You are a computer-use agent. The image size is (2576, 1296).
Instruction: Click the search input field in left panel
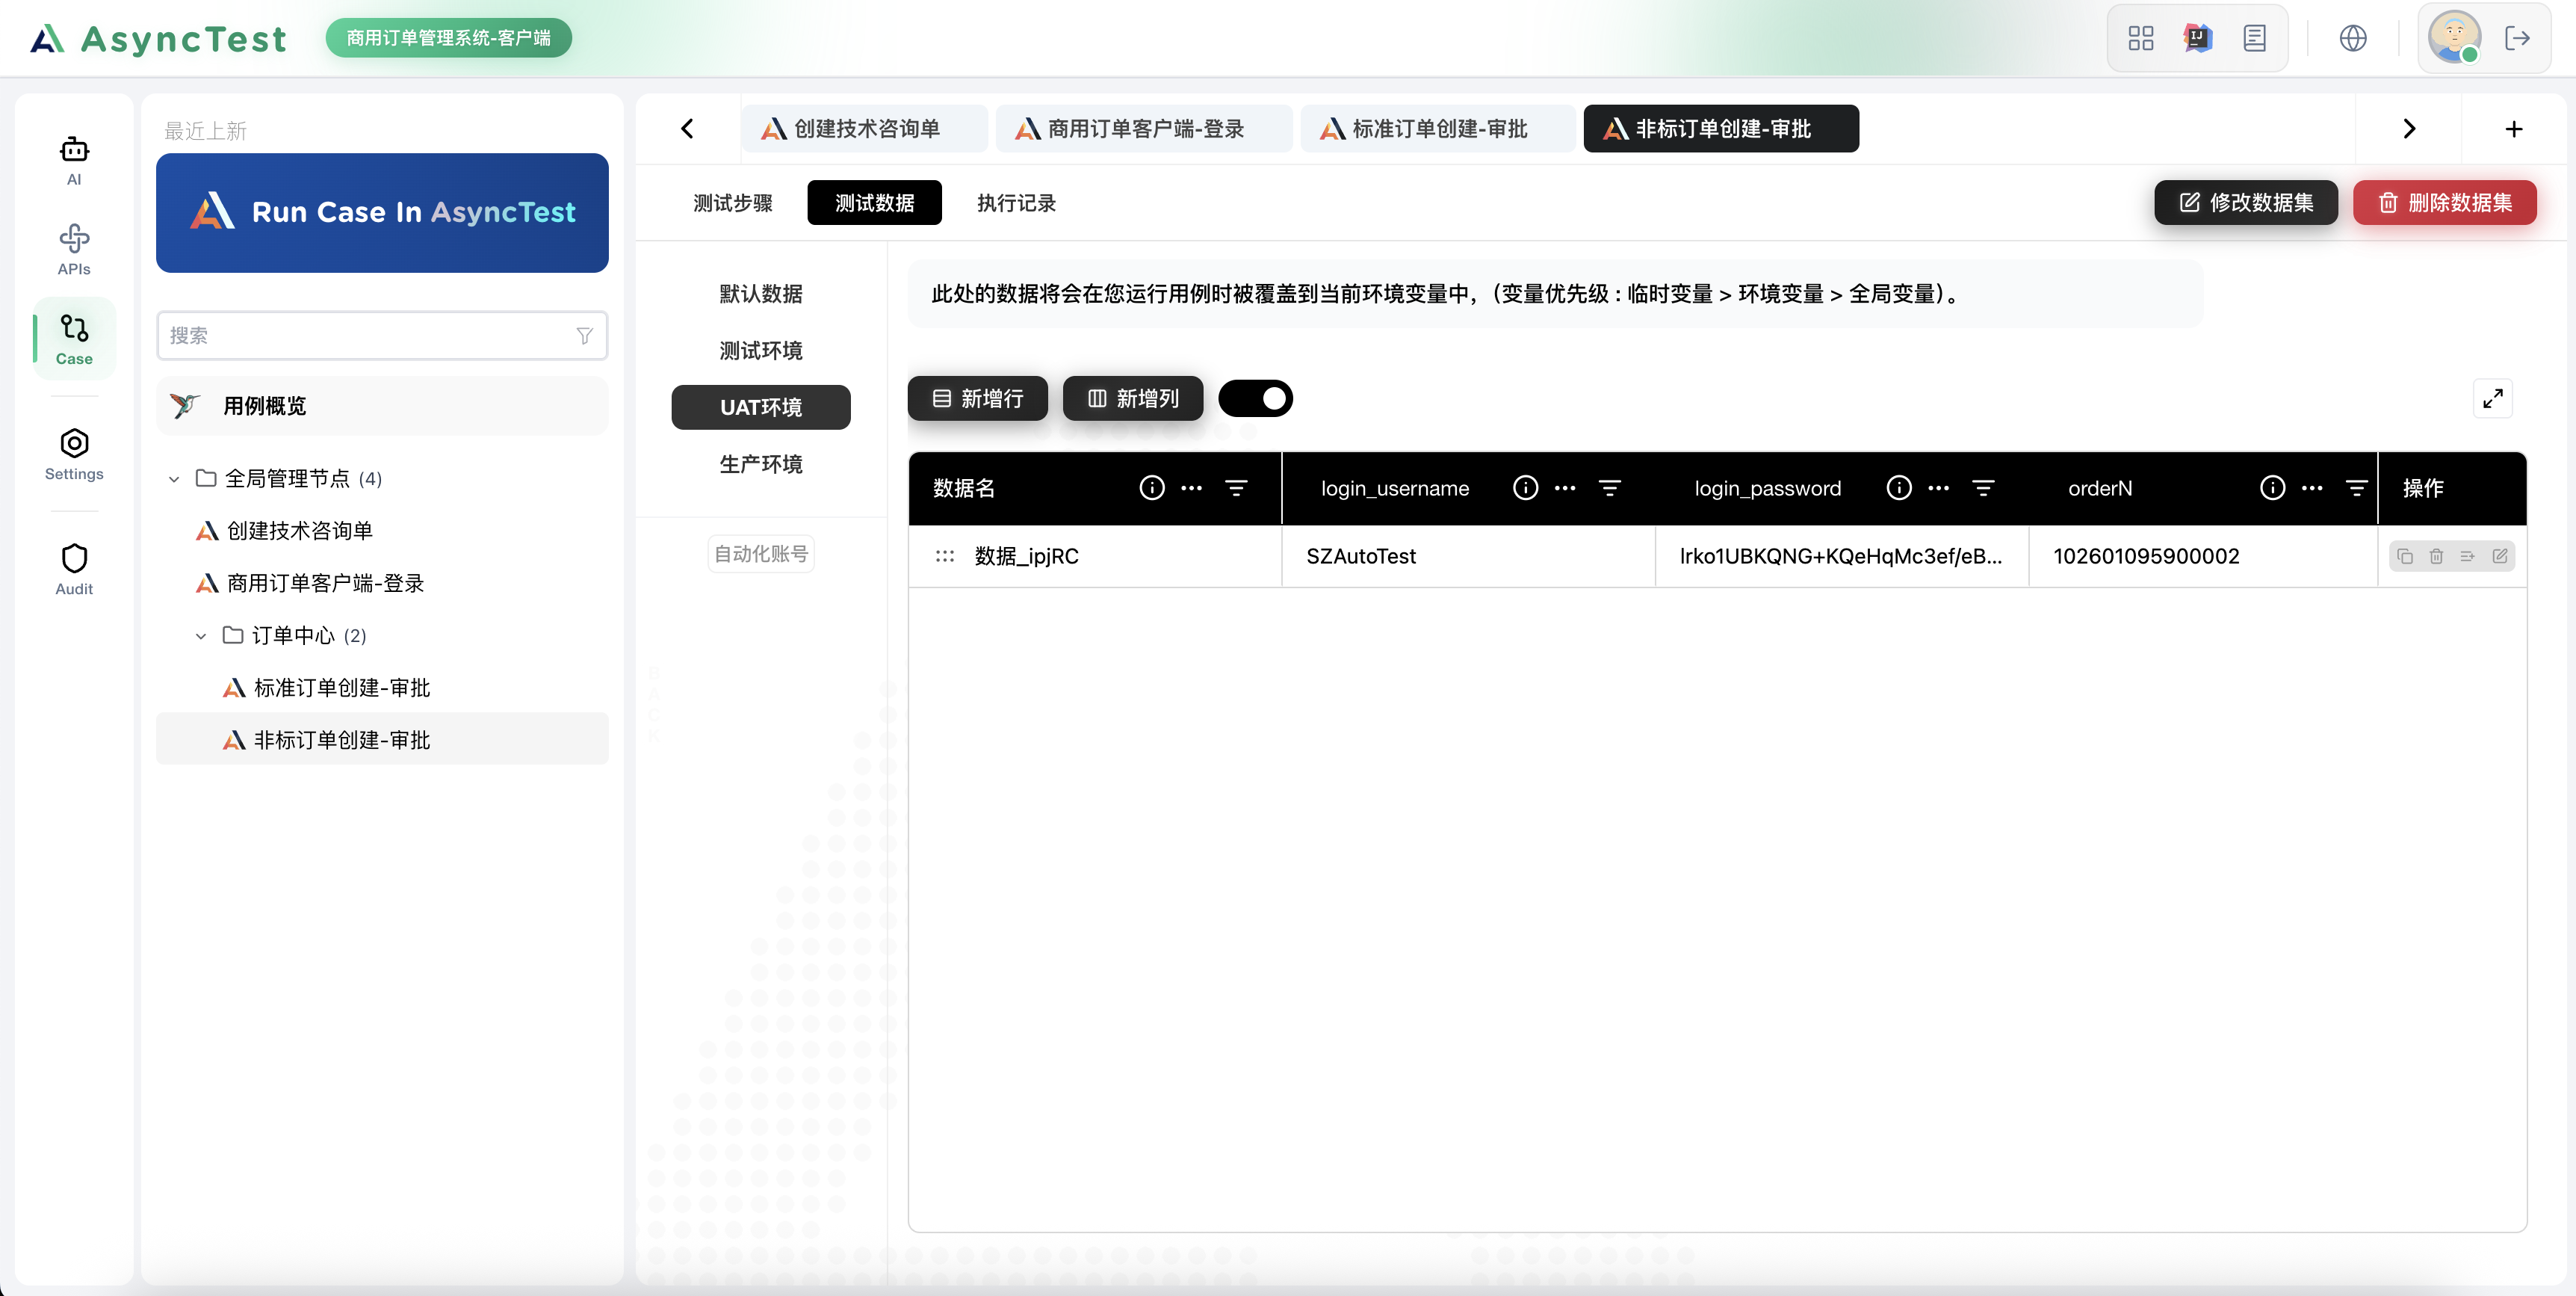pos(370,336)
